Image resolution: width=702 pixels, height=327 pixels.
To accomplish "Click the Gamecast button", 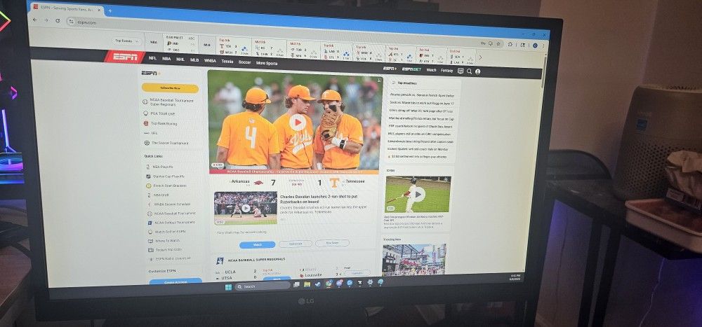I will [x=296, y=244].
